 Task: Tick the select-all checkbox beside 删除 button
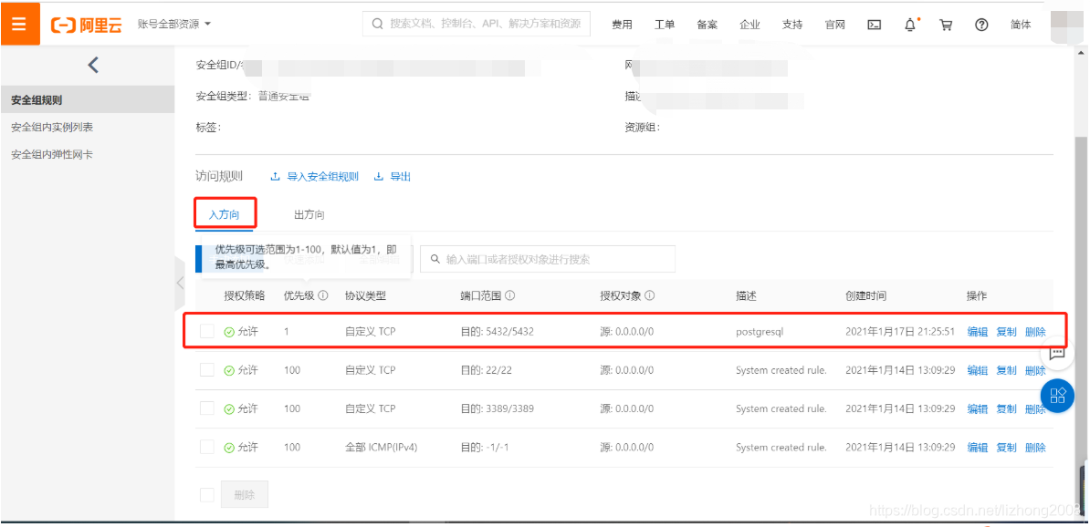[x=207, y=494]
